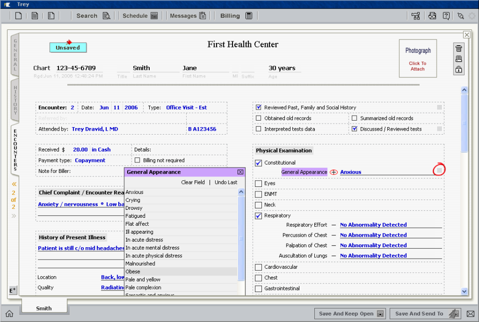The height and width of the screenshot is (322, 479).
Task: Check the Neck exam section
Action: [x=258, y=205]
